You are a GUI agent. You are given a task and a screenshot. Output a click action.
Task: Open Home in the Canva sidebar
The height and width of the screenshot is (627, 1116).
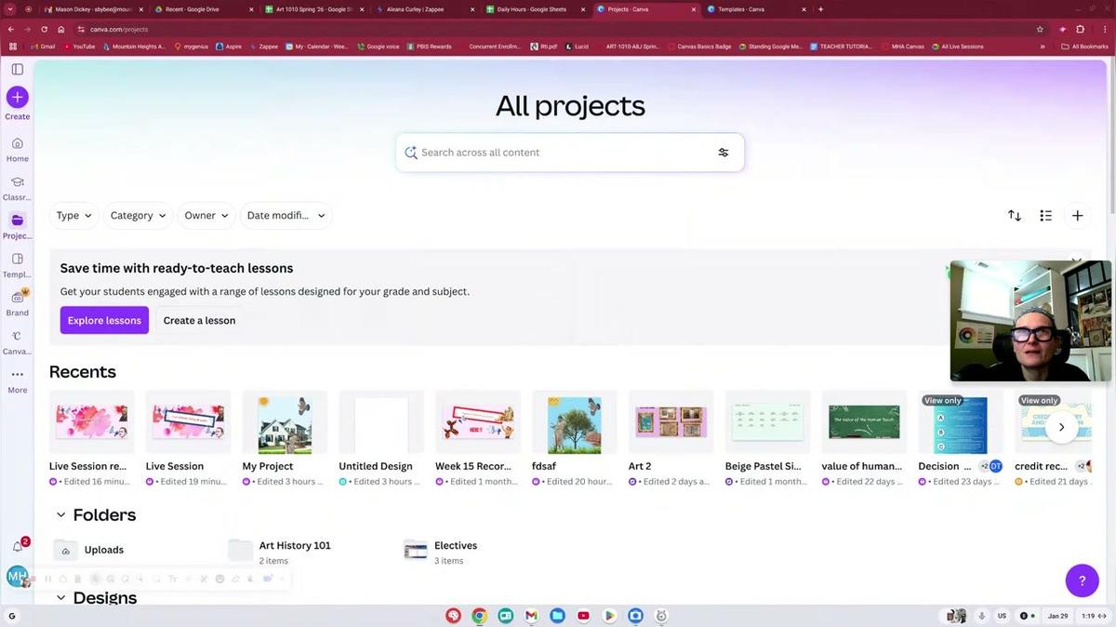17,144
